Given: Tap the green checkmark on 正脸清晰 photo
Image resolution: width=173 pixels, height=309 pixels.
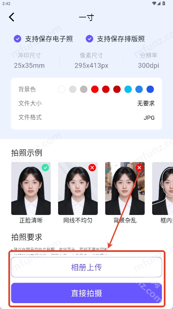Looking at the screenshot, I should [45, 168].
